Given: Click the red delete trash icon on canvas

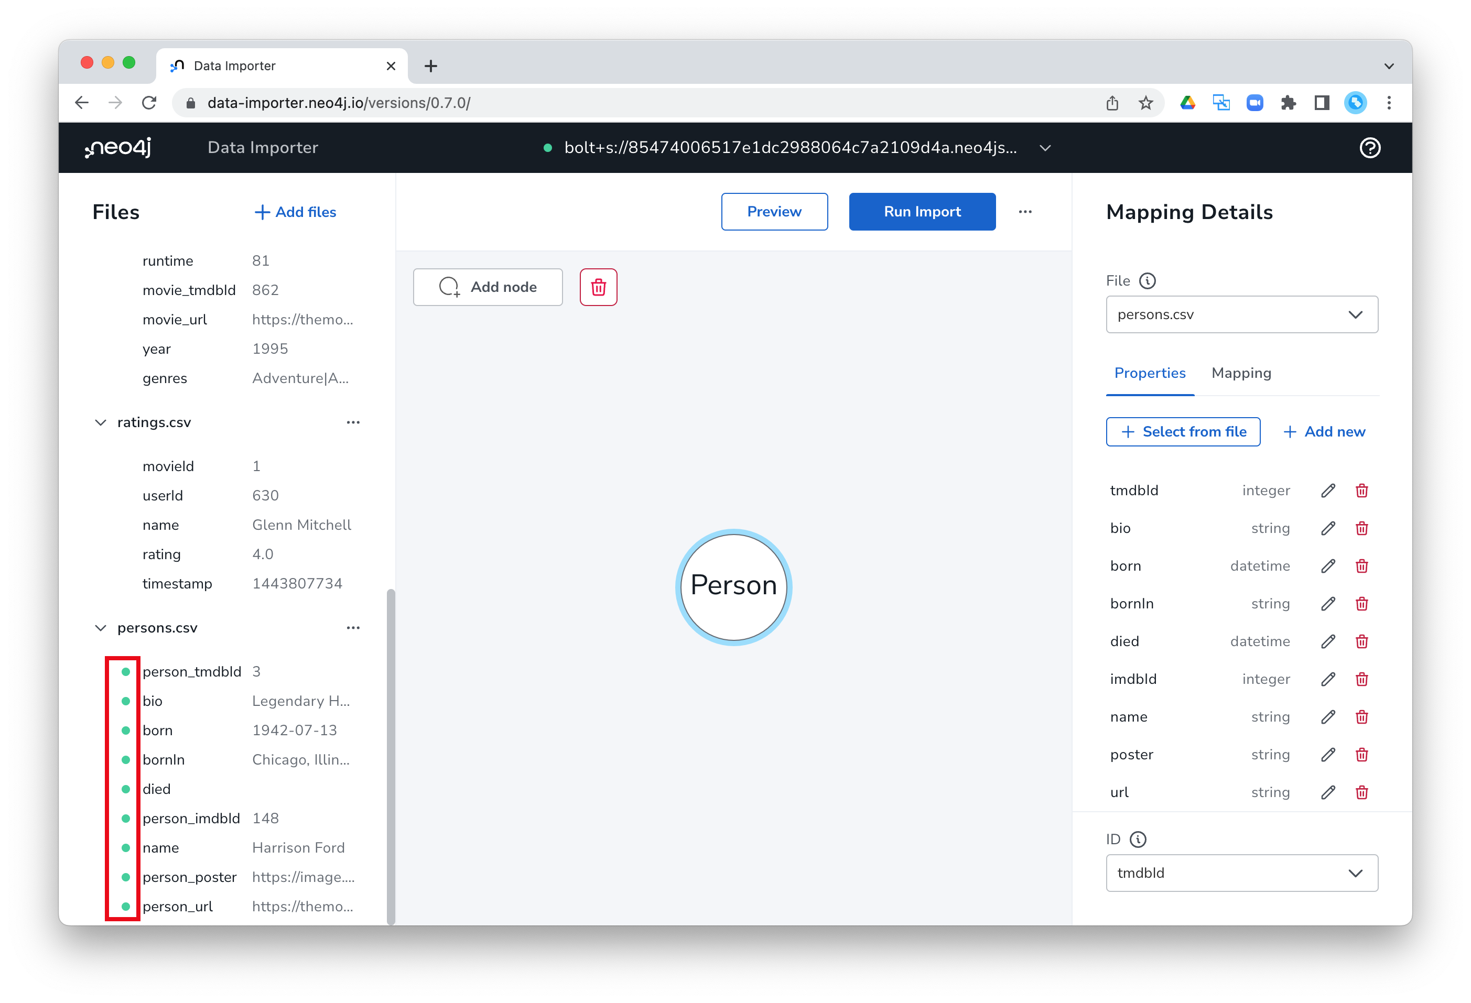Looking at the screenshot, I should click(x=598, y=287).
